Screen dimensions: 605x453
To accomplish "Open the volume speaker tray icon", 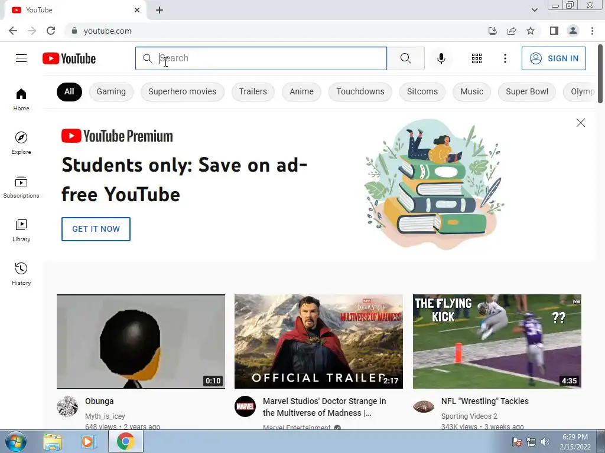I will 545,442.
